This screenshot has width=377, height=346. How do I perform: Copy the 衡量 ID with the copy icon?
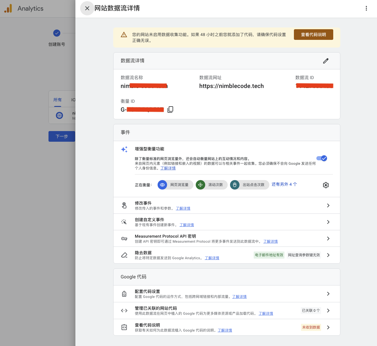click(170, 110)
